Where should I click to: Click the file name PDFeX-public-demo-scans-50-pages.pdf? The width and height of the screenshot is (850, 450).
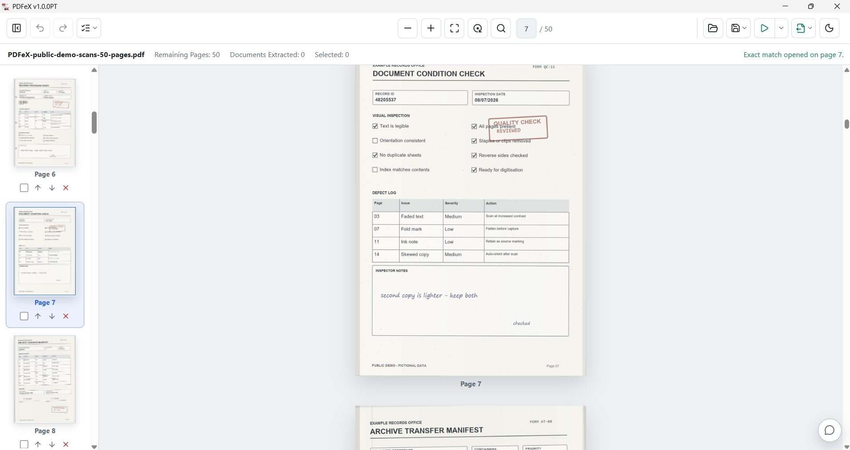(76, 55)
